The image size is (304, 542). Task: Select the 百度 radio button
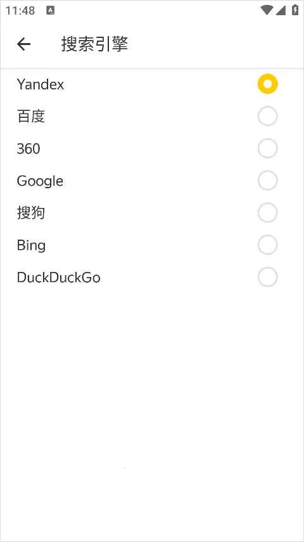tap(267, 116)
